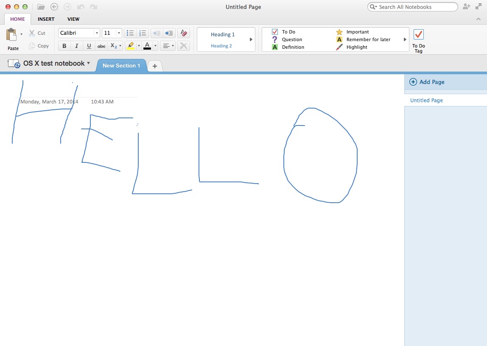This screenshot has height=346, width=487.
Task: Toggle strikethrough formatting
Action: coord(101,46)
